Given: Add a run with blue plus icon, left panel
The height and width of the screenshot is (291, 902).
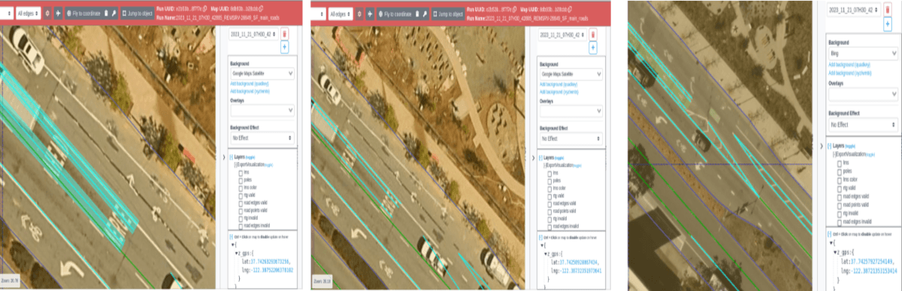Looking at the screenshot, I should pyautogui.click(x=284, y=46).
